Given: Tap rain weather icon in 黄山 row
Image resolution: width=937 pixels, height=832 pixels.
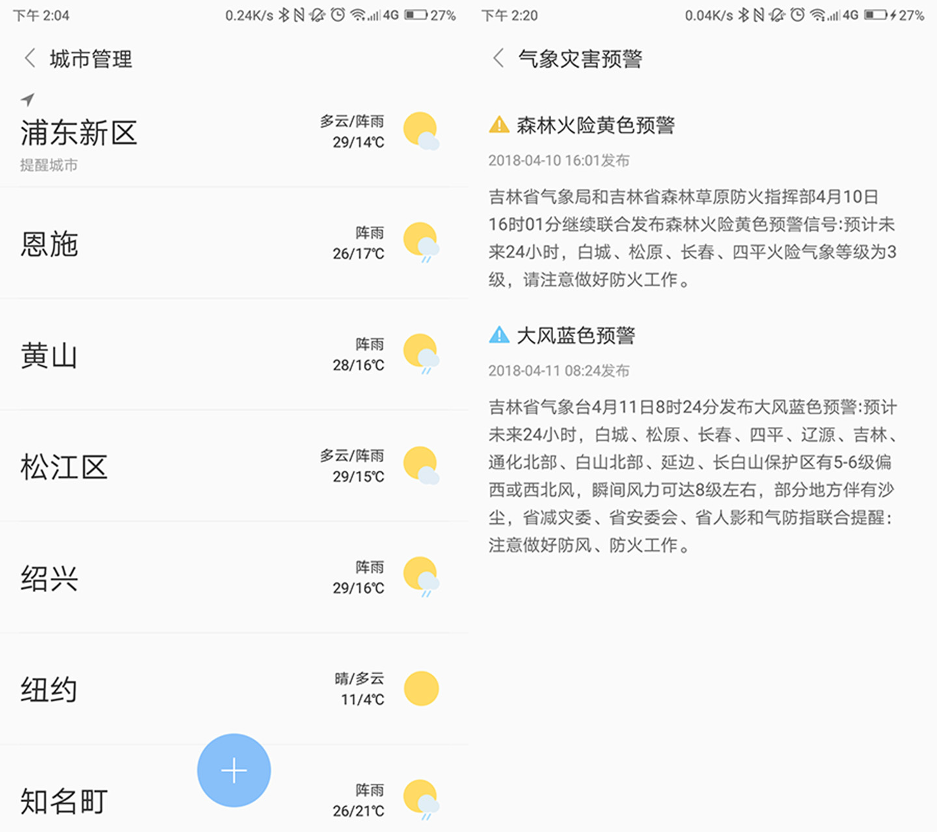Looking at the screenshot, I should coord(421,354).
